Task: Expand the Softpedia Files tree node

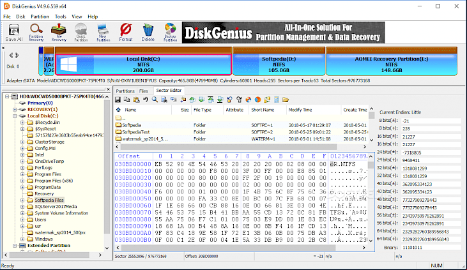Action: tap(22, 200)
